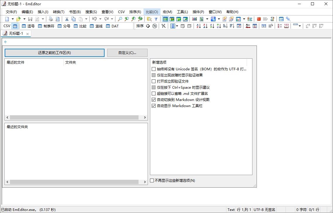Expand the Undo history dropdown arrow
The image size is (333, 213).
[100, 19]
